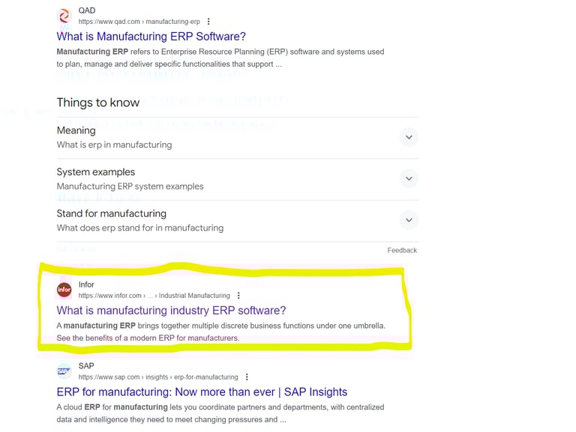Open three-dot menu beside SAP URL
The width and height of the screenshot is (576, 432).
(x=247, y=377)
